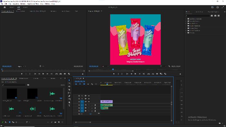This screenshot has height=127, width=226.
Task: Play the clip in the Source monitor
Action: click(x=43, y=74)
